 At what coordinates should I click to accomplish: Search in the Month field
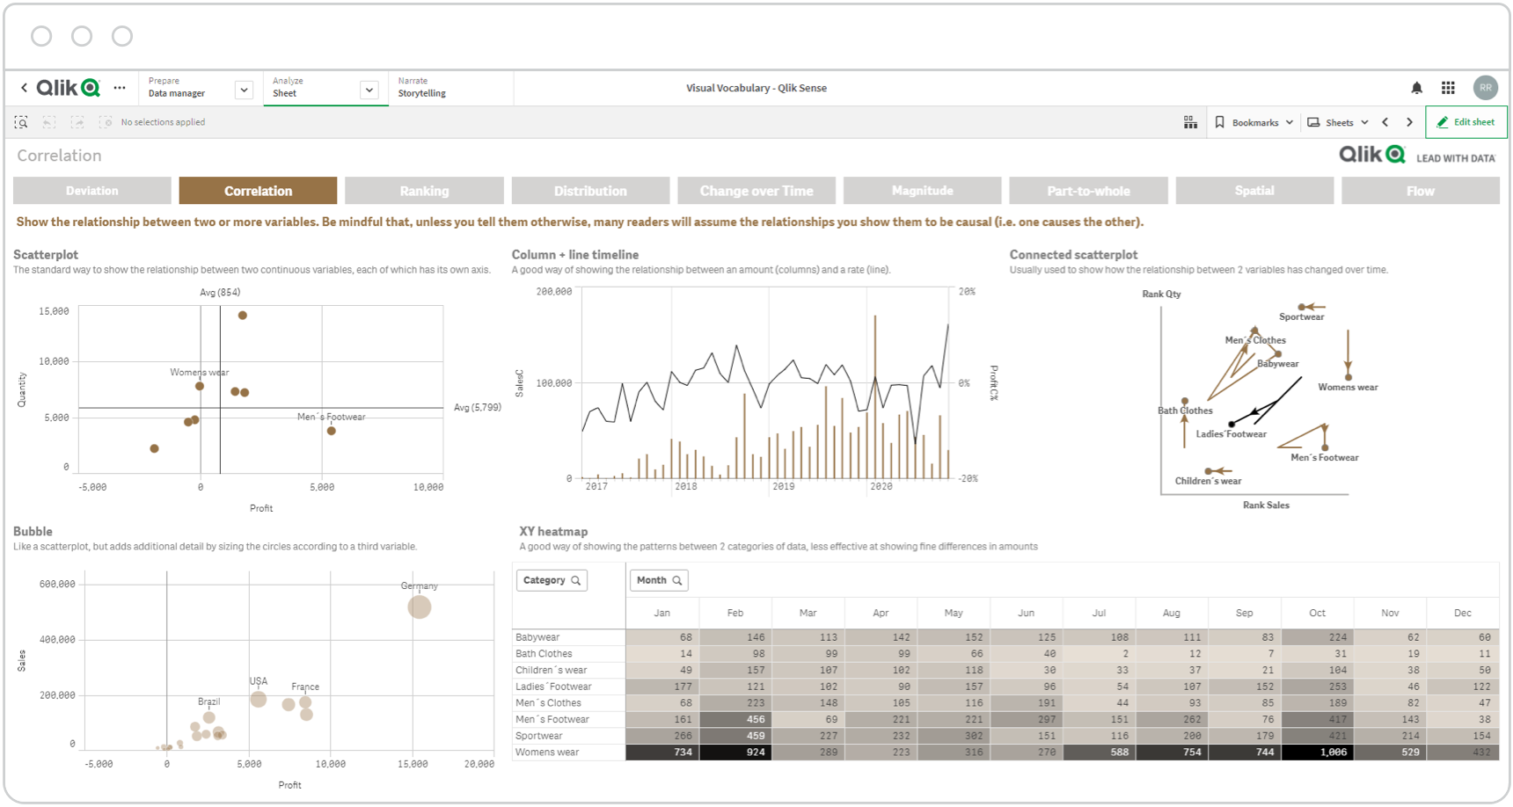(677, 580)
